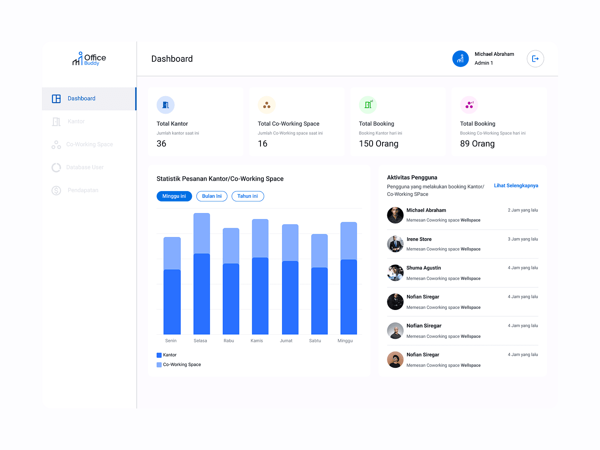Click the Minggu chart bar
This screenshot has height=450, width=600.
tap(349, 278)
